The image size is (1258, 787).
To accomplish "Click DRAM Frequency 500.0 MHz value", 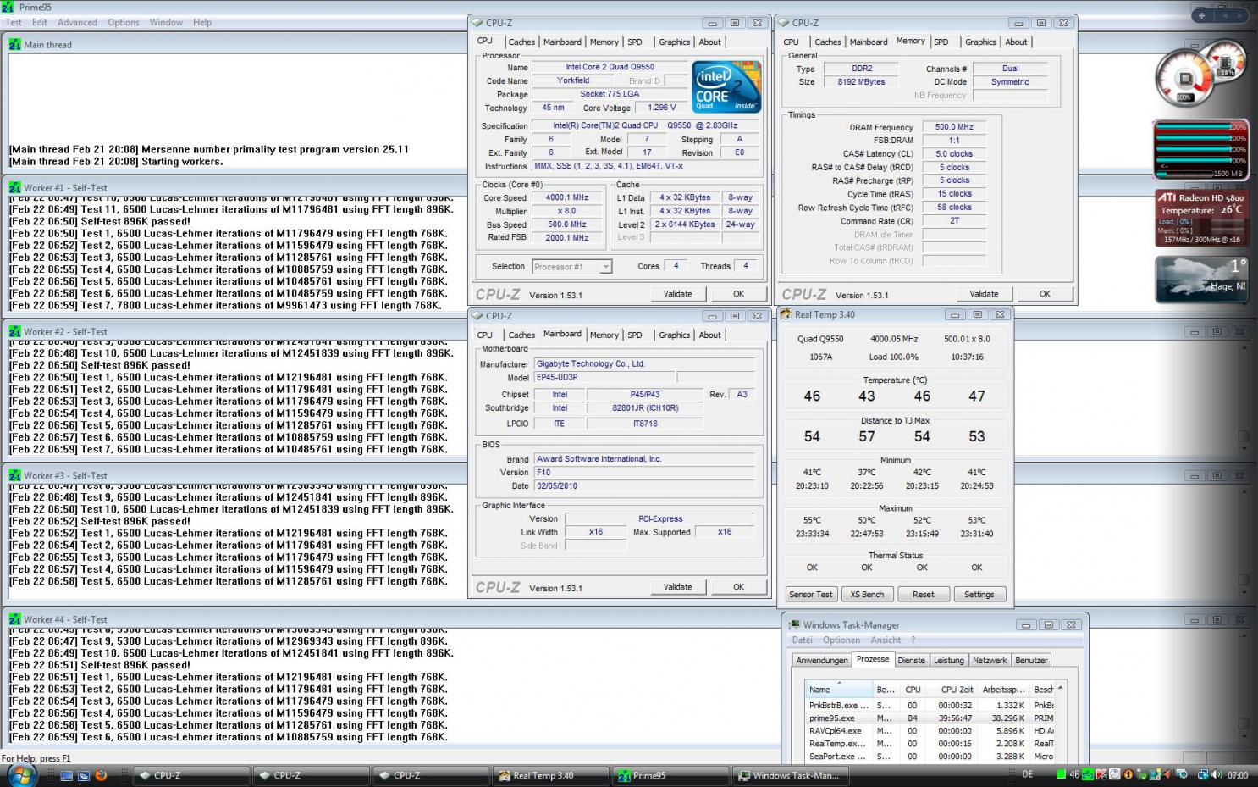I will (954, 127).
